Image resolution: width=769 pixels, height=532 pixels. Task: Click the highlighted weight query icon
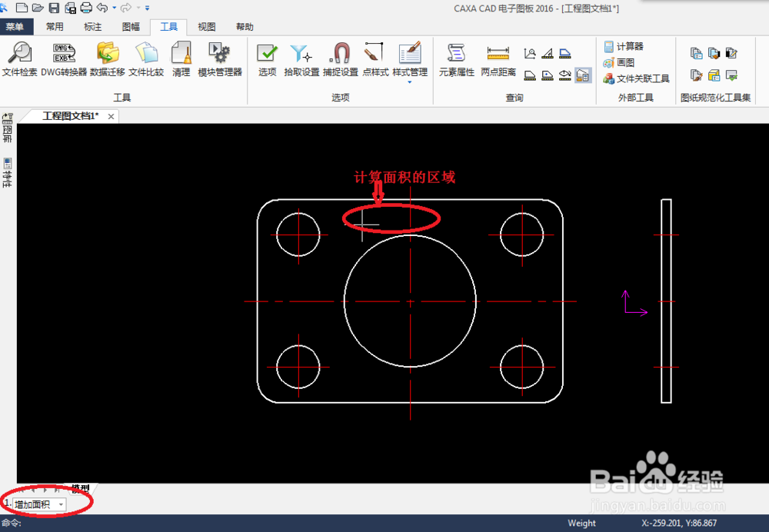tap(583, 75)
